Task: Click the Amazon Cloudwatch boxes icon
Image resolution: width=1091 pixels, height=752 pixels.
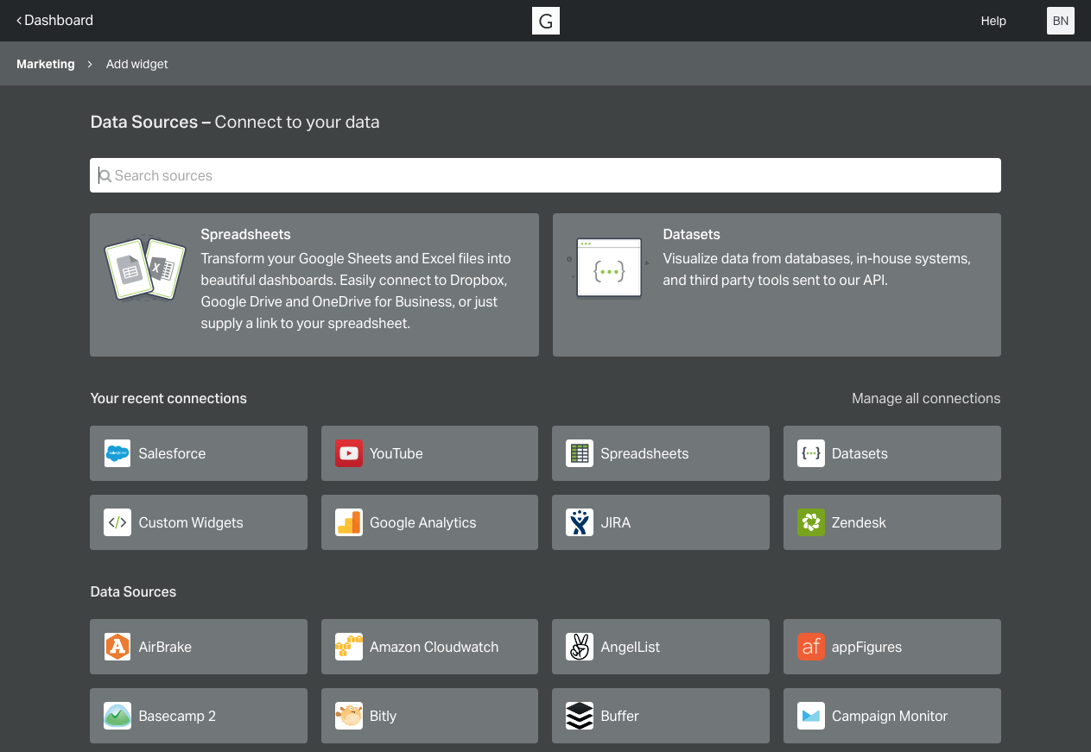Action: 349,647
